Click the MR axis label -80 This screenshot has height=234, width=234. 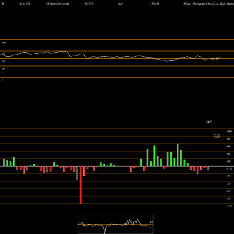pos(228,199)
